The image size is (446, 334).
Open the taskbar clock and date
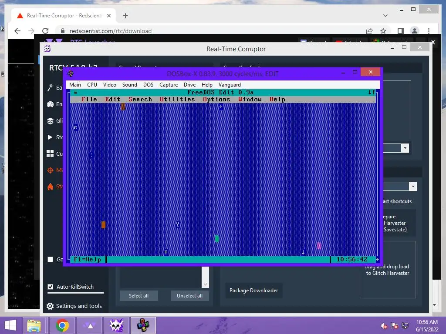pos(427,326)
